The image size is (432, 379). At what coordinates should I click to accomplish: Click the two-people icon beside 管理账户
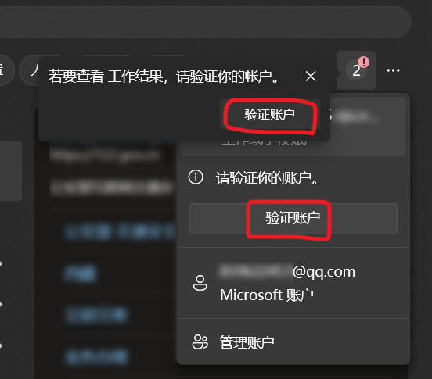tap(200, 342)
